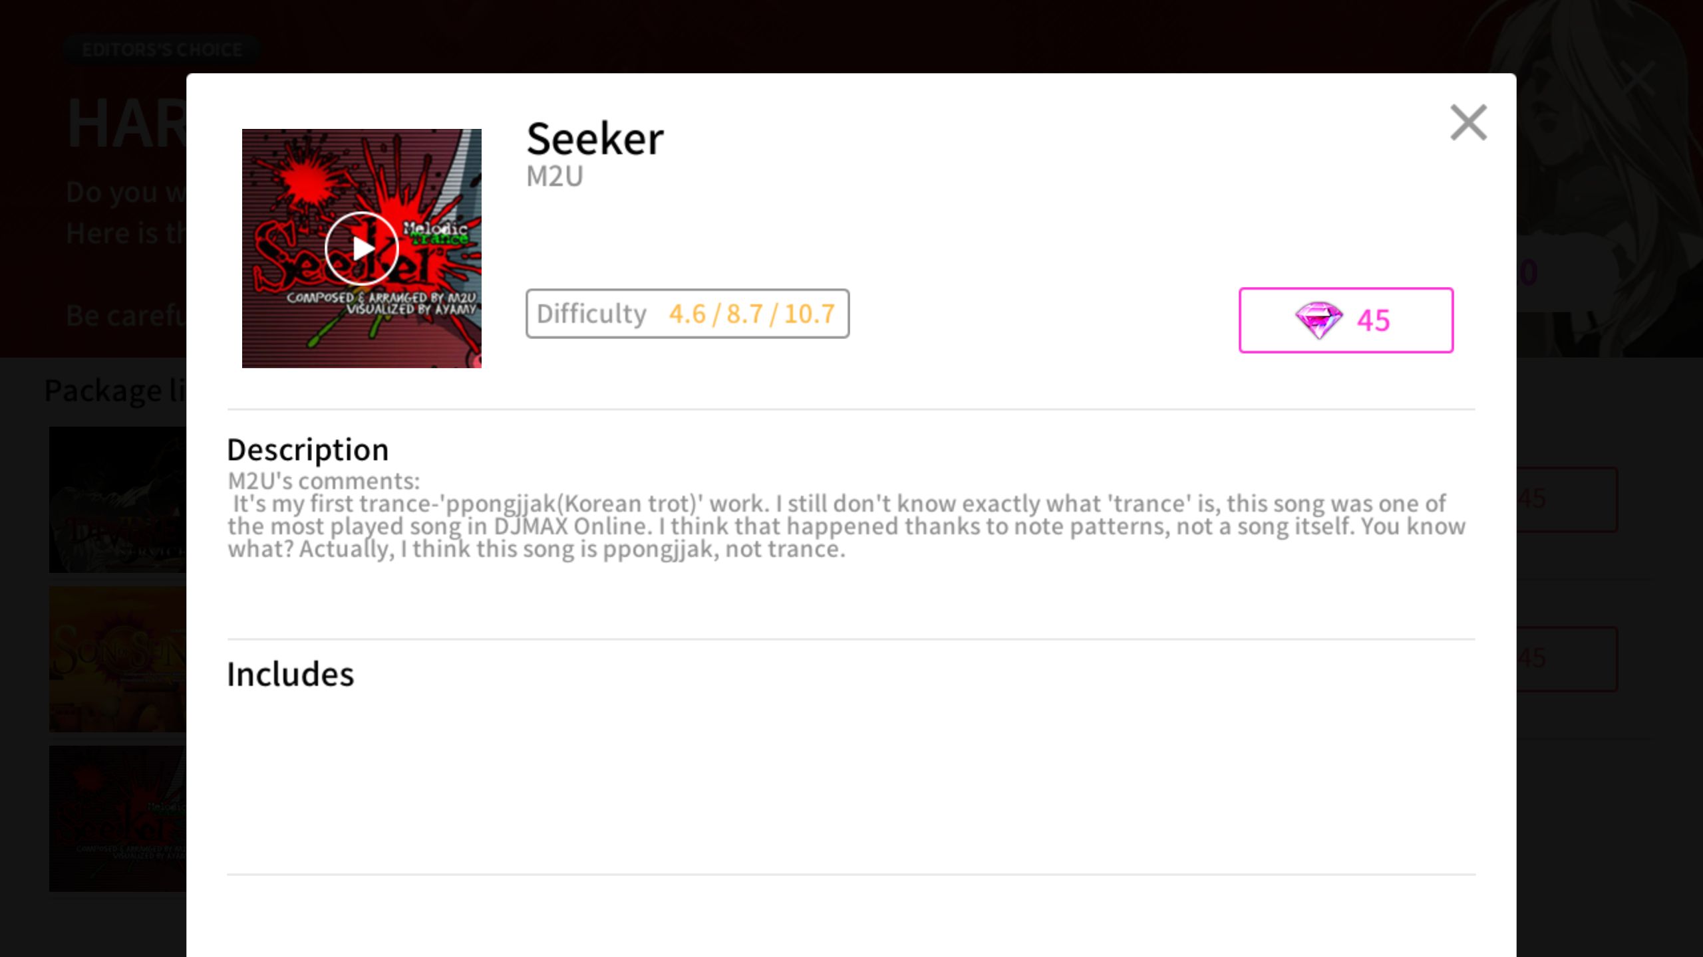Select M2U's comments description text
1703x957 pixels.
(846, 515)
